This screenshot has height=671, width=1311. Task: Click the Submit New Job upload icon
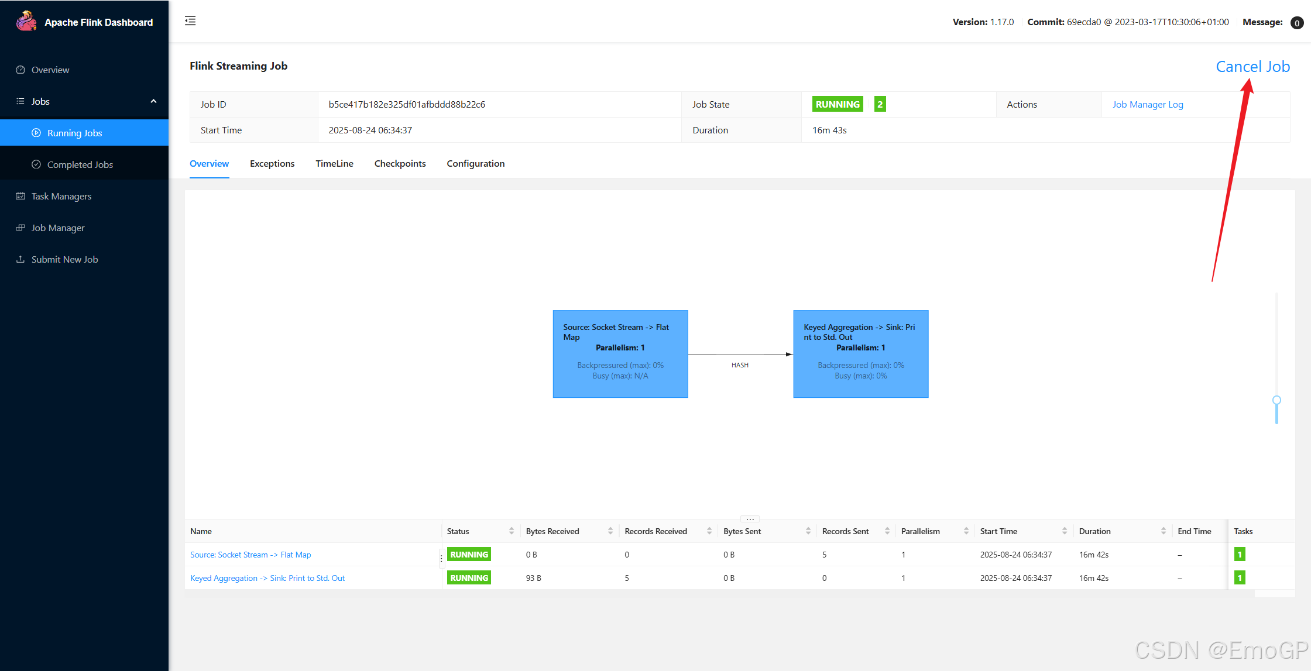(20, 259)
